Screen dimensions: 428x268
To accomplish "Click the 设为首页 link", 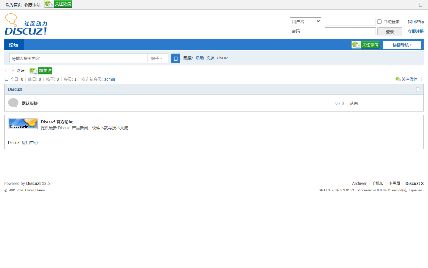I will pyautogui.click(x=14, y=5).
